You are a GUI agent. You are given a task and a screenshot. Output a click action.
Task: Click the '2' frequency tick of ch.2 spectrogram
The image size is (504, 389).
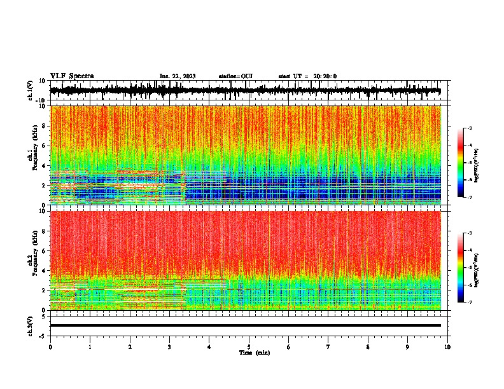[44, 290]
